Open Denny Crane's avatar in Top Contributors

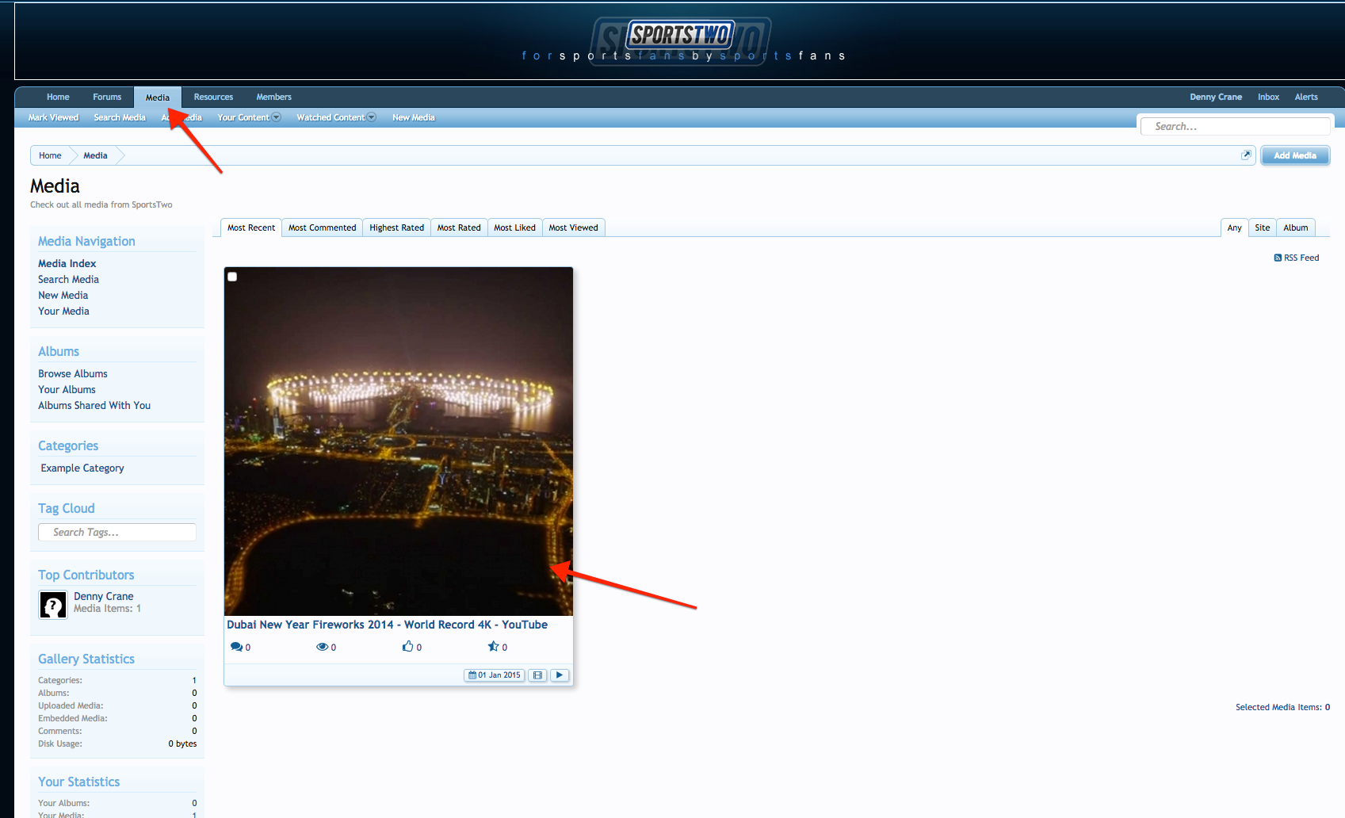click(53, 605)
